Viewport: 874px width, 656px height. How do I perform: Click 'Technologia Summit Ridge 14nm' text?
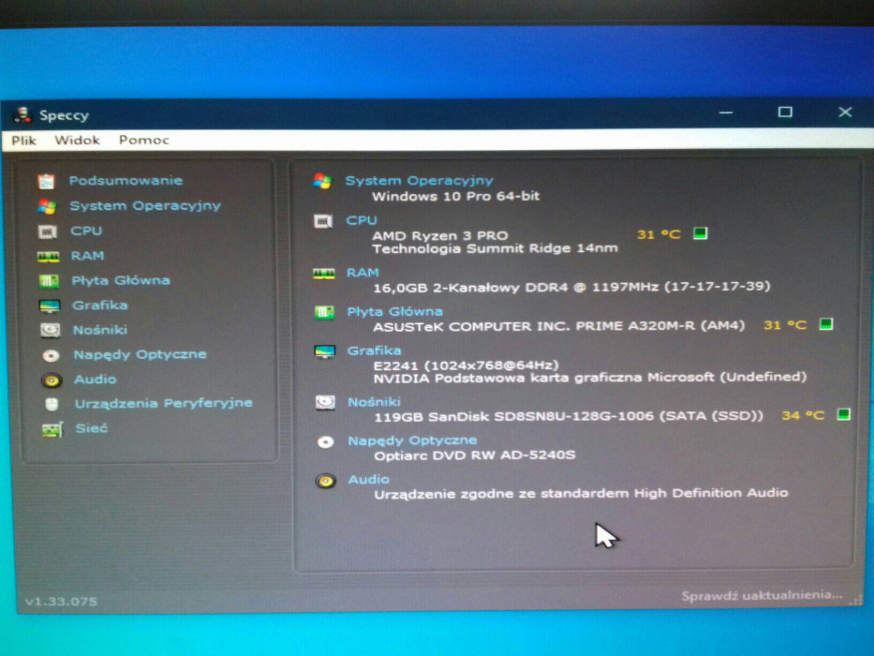point(495,248)
